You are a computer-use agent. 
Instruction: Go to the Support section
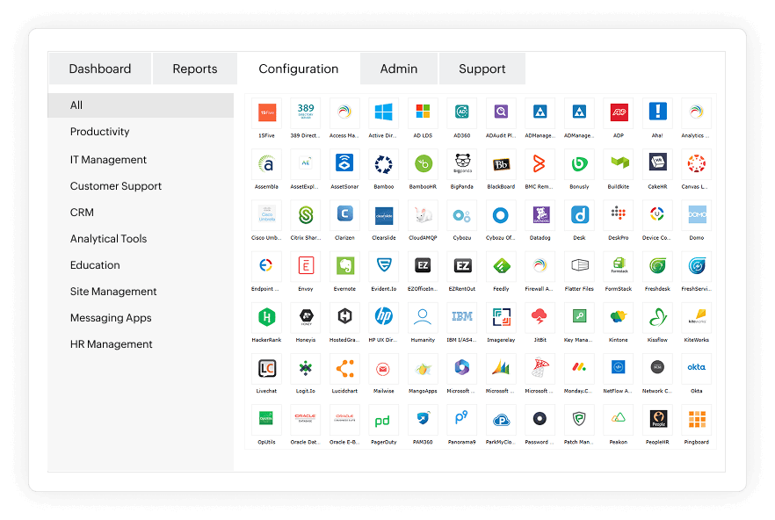click(x=482, y=68)
